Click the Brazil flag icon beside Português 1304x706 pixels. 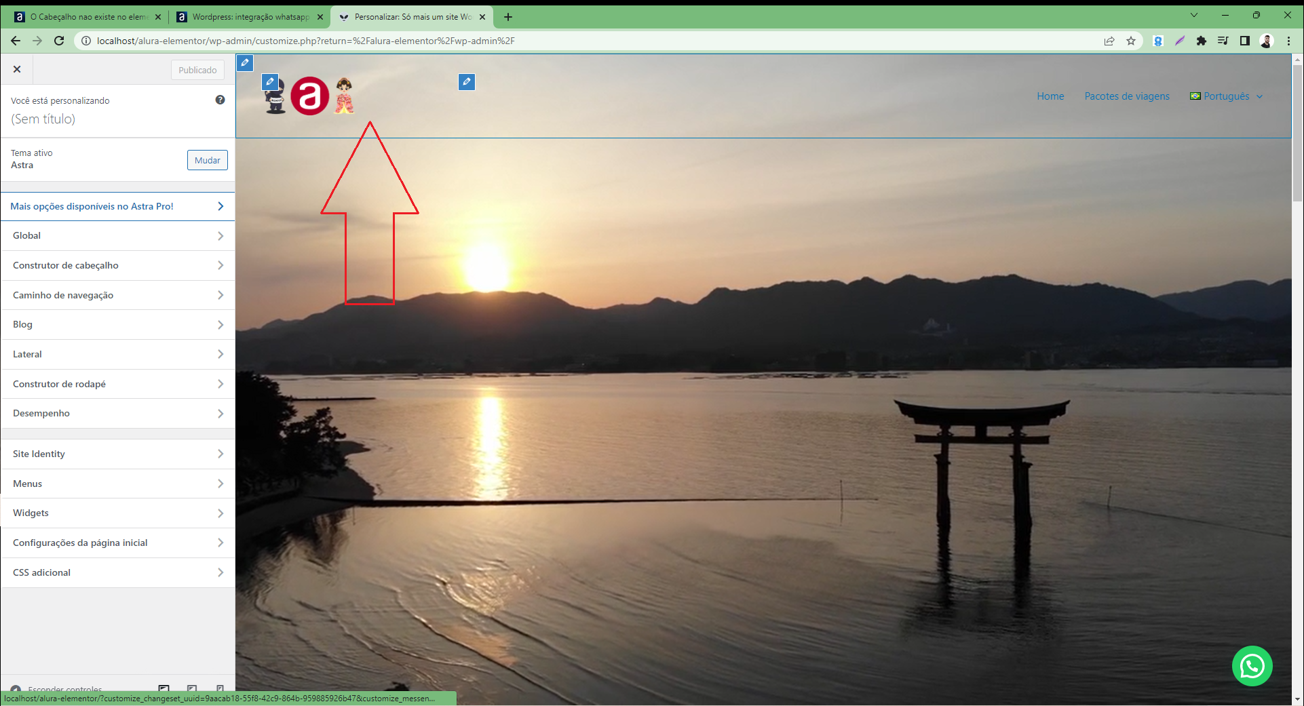coord(1195,96)
